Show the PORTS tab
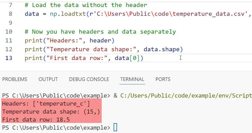The image size is (252, 133). tap(163, 79)
